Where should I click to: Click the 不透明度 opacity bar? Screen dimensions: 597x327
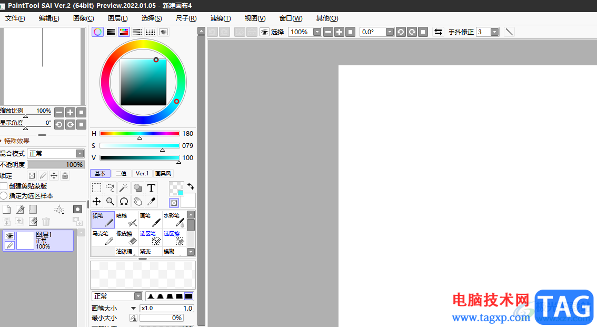click(x=56, y=164)
